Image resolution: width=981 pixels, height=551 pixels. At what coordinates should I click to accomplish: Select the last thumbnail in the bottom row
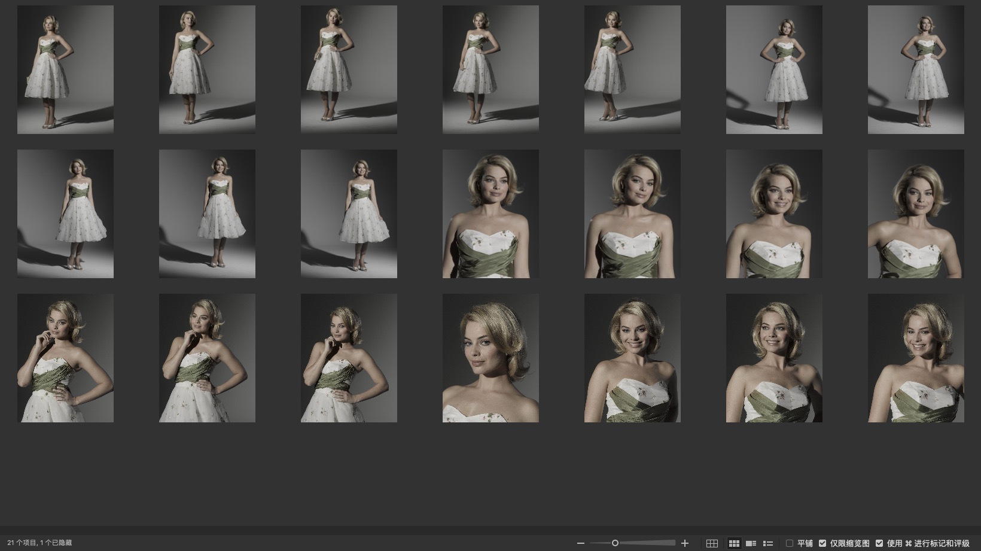916,358
